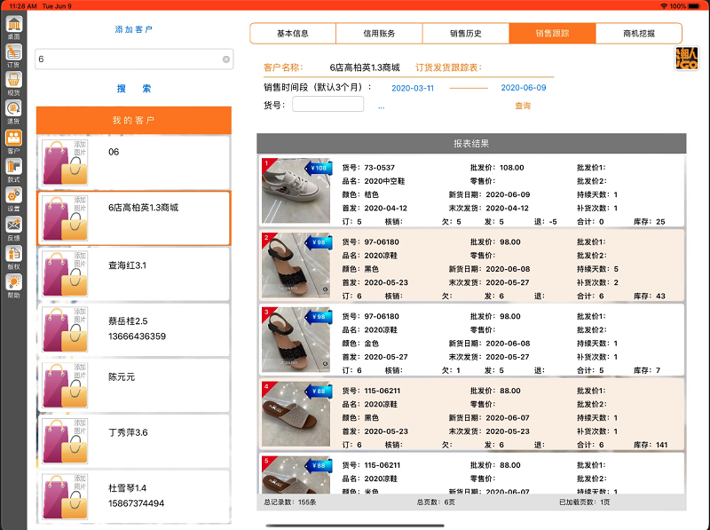The image size is (710, 530).
Task: Pick the end date 2020-06-09
Action: click(524, 87)
